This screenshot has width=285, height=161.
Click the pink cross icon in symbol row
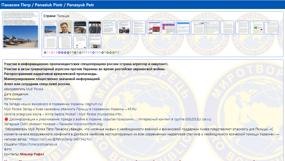(x=52, y=53)
